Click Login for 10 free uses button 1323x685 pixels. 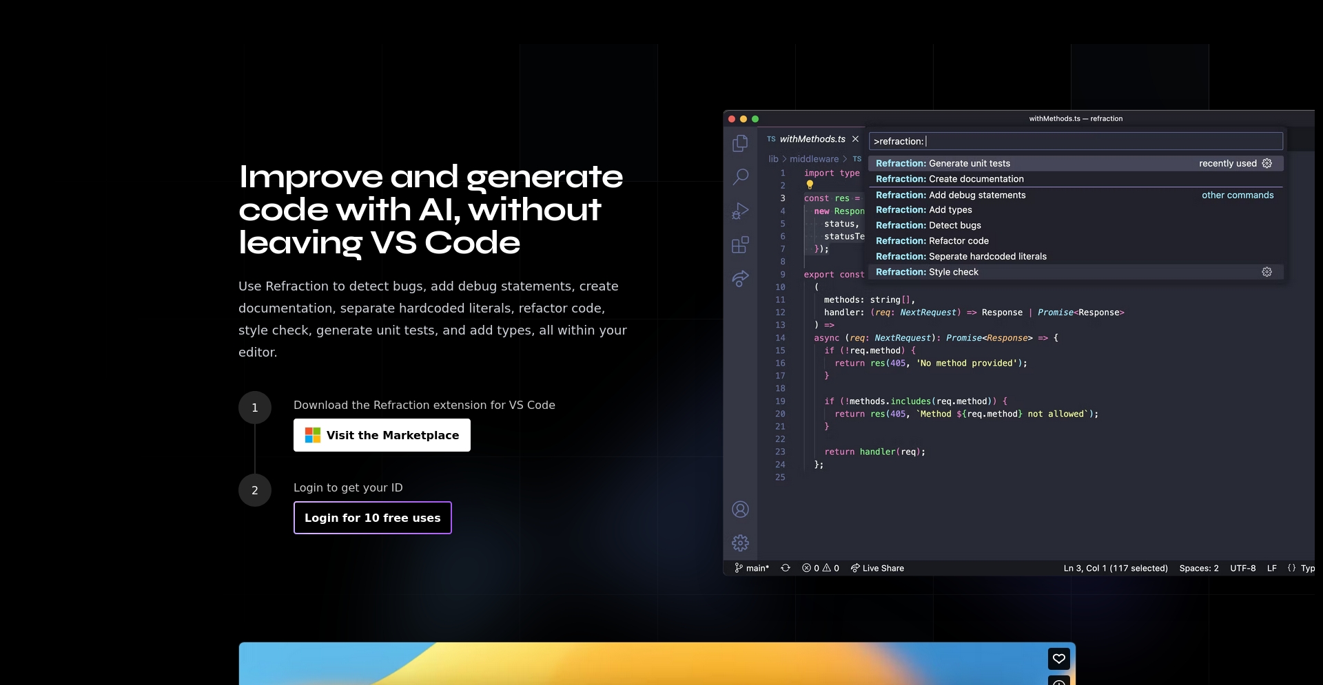pyautogui.click(x=373, y=518)
